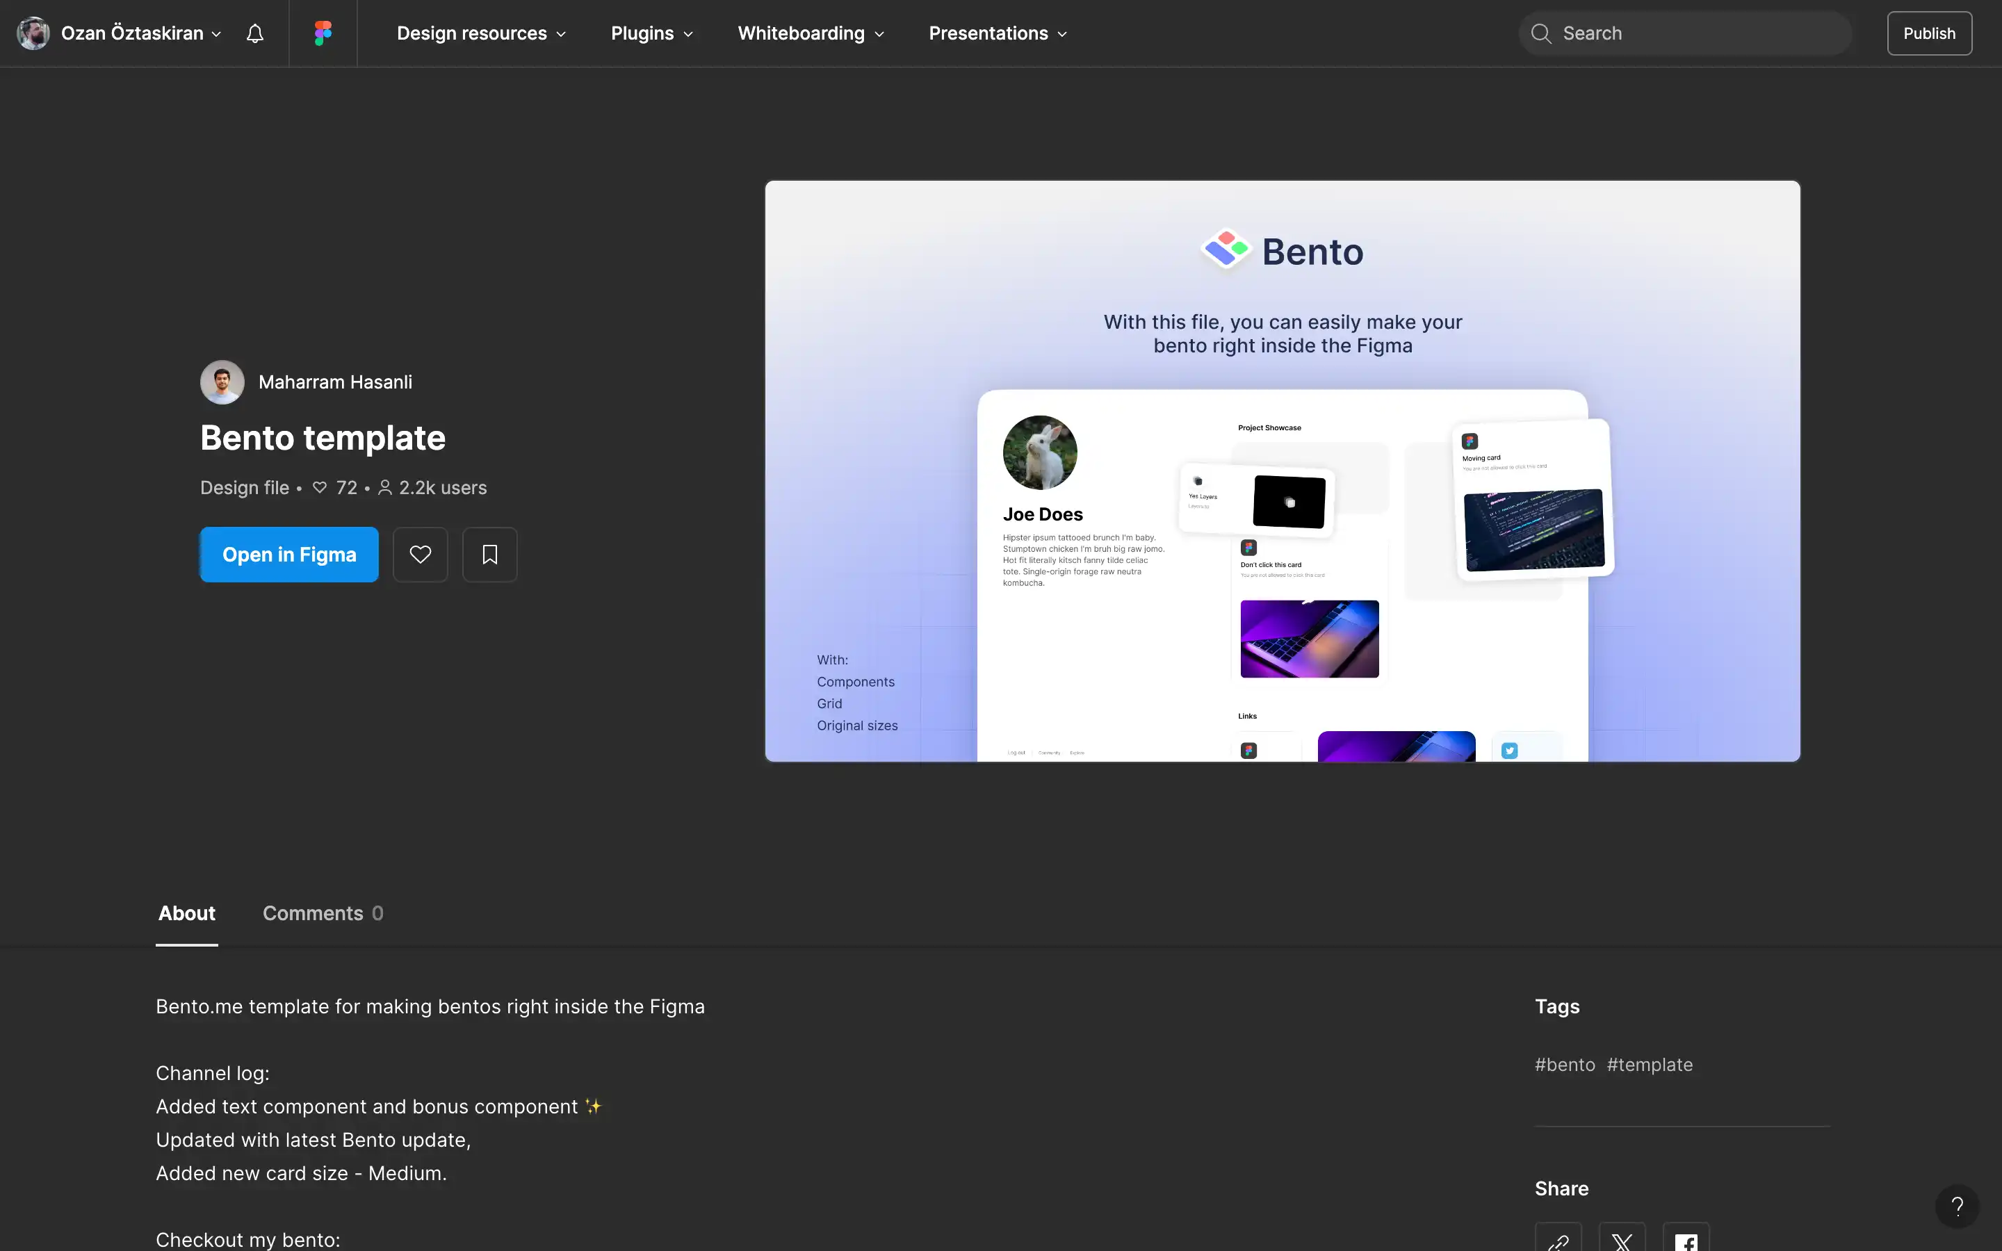Click the Figma logo home icon
Screen dimensions: 2002x1251
[x=323, y=33]
